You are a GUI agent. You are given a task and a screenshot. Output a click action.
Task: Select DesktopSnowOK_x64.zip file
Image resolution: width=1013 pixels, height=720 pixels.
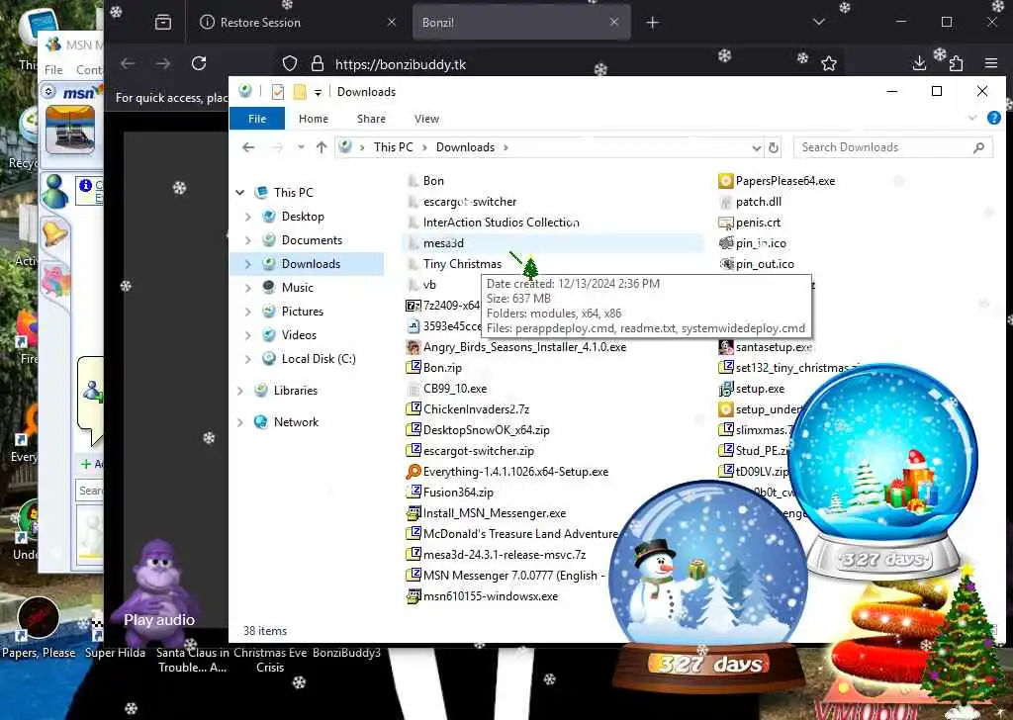tap(486, 430)
